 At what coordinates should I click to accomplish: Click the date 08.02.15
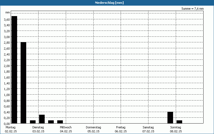[176, 131]
